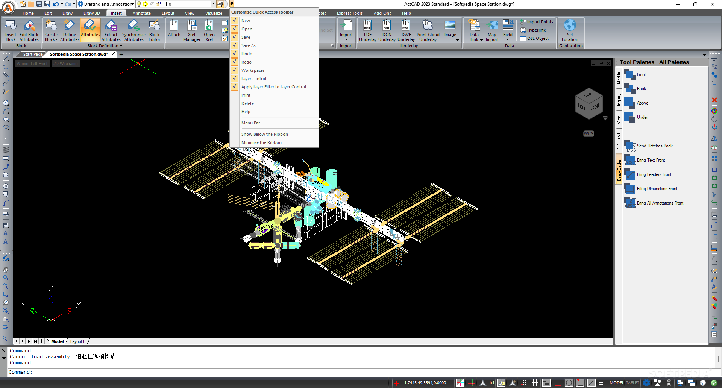The image size is (722, 388).
Task: Insert an OLE Object
Action: (x=534, y=38)
